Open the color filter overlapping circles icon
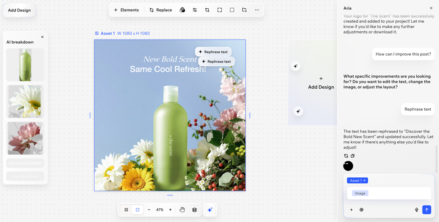 182,10
